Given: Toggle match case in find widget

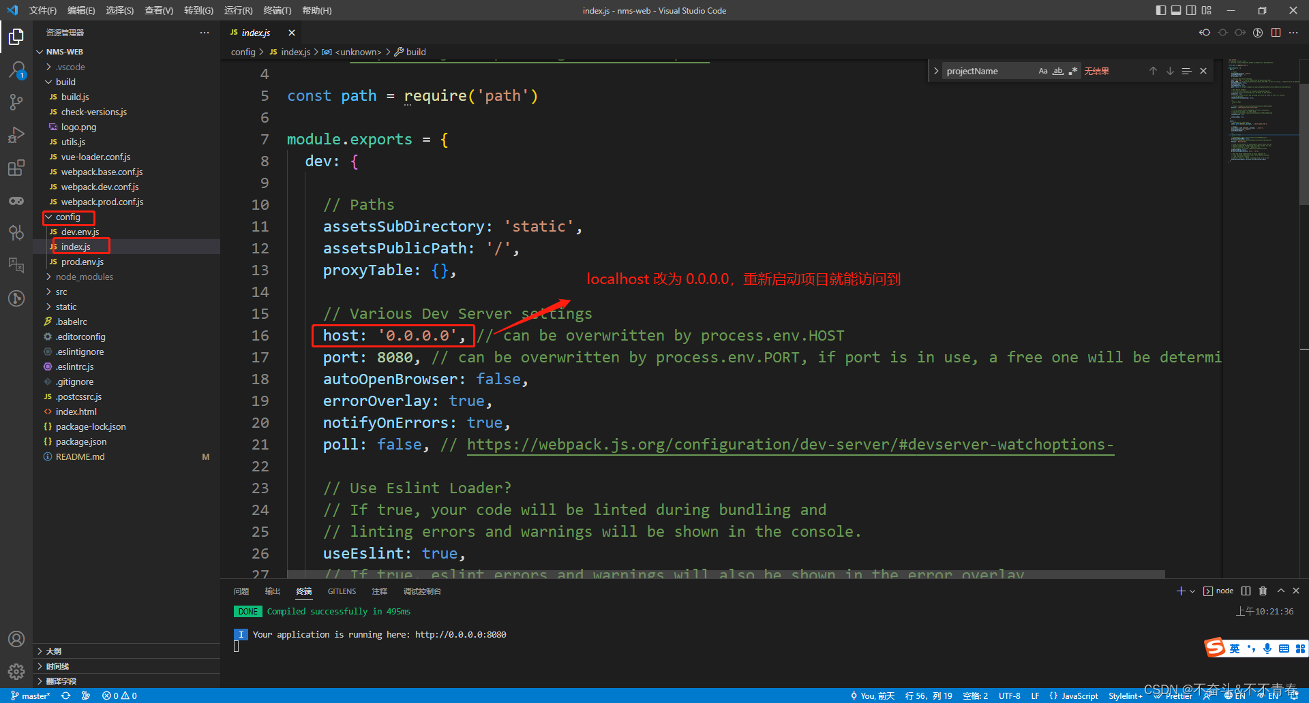Looking at the screenshot, I should (1043, 71).
